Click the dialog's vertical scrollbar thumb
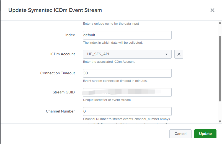222x144 pixels. [x=220, y=69]
